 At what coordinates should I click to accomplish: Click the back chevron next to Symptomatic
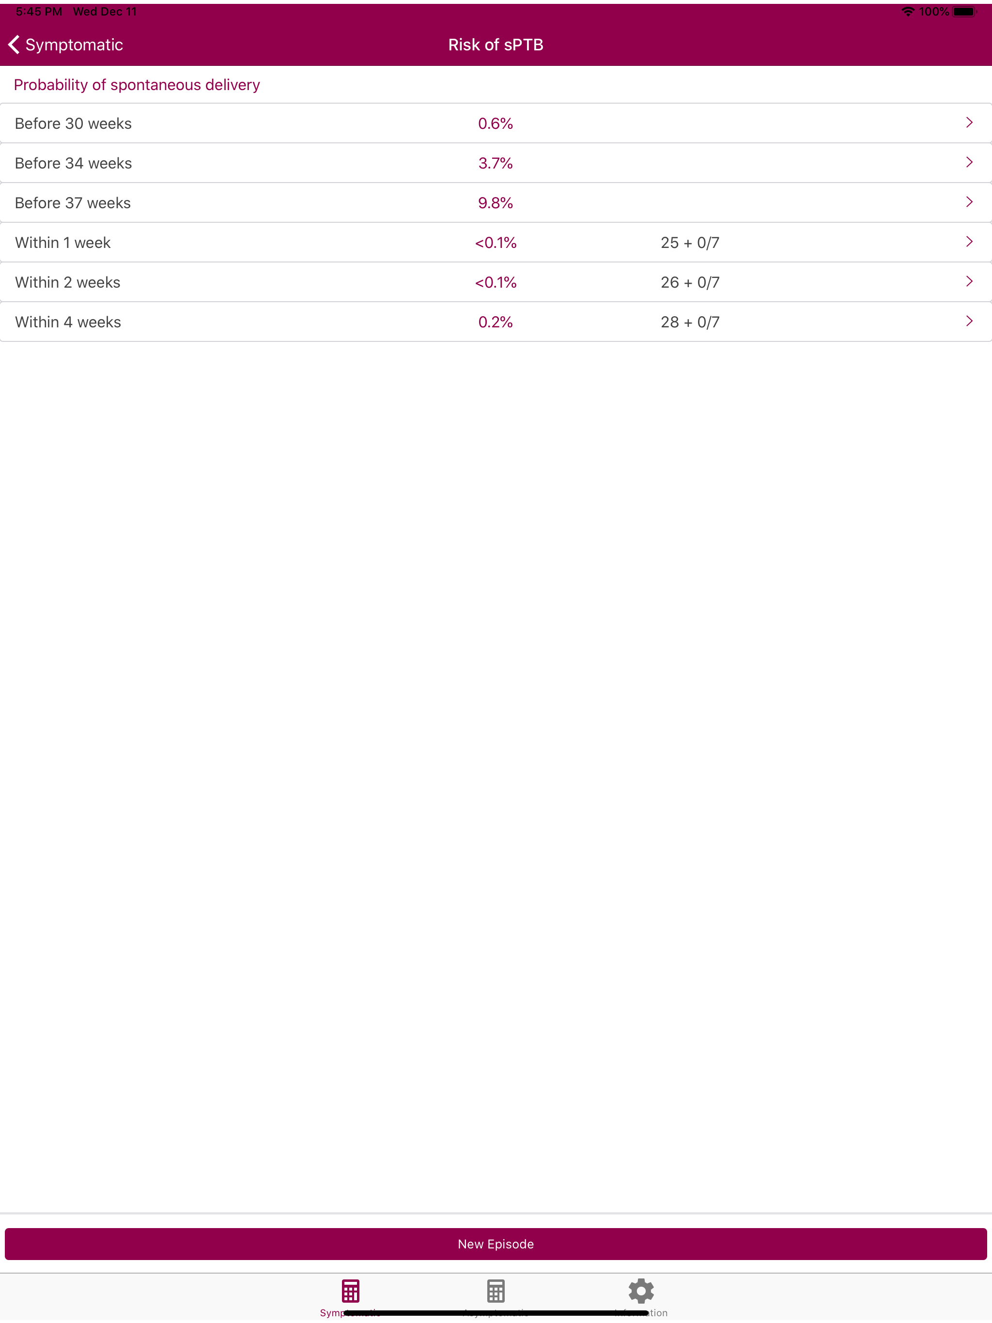click(x=13, y=44)
